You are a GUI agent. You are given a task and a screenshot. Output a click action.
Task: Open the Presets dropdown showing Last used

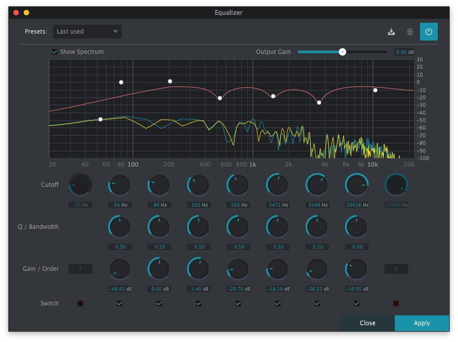[x=87, y=32]
